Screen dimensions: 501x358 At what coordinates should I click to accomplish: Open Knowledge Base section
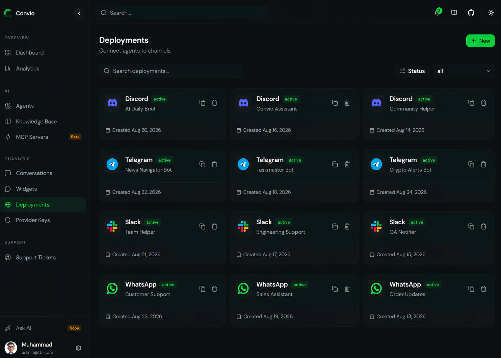43,122
